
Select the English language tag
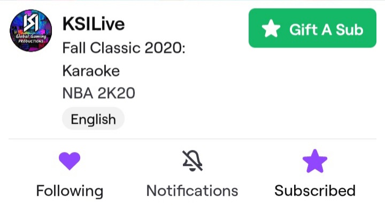(x=93, y=120)
